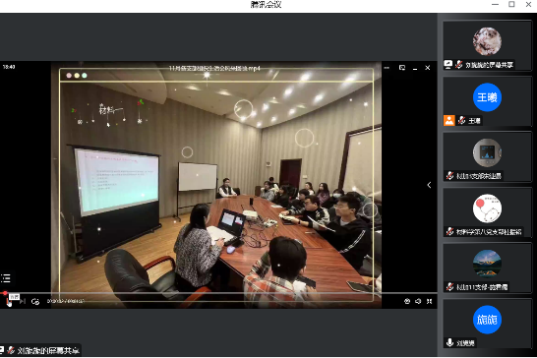537x358 pixels.
Task: Collapse participant panel with left chevron
Action: point(429,185)
